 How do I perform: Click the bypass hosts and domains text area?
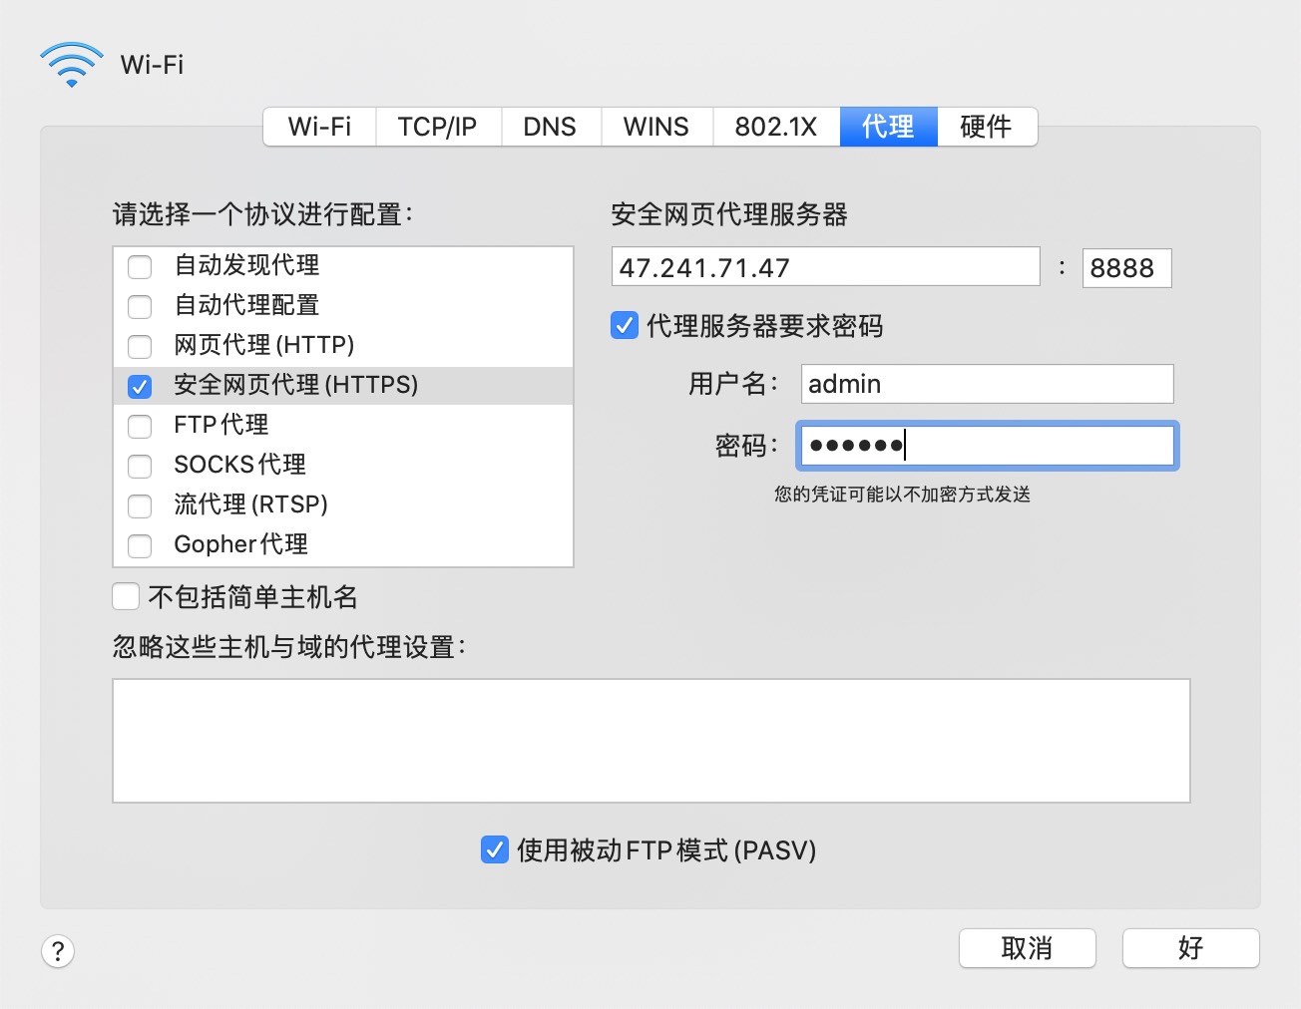tap(651, 741)
